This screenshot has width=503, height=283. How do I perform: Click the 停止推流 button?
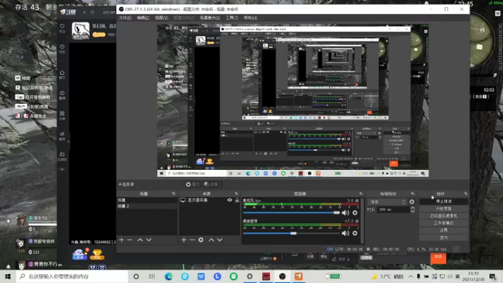point(444,201)
